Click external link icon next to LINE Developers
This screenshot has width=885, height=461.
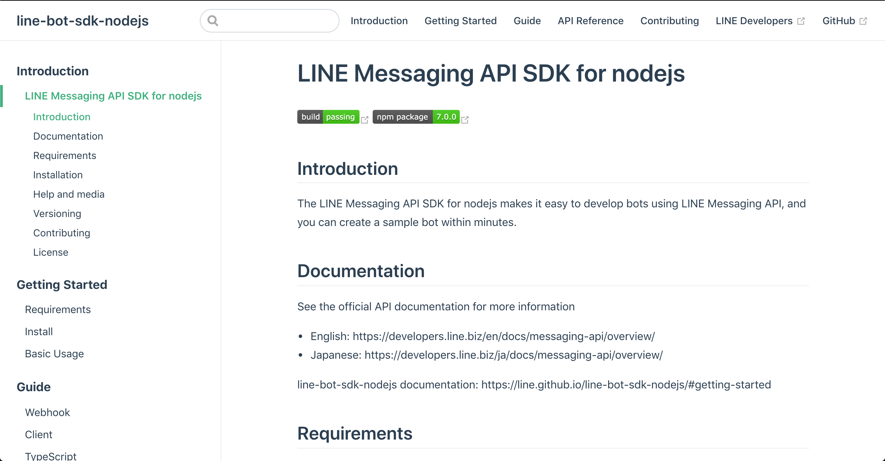coord(801,21)
